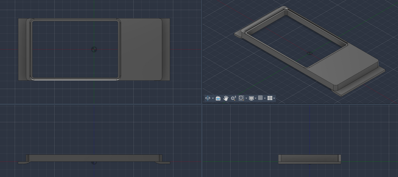Screen dimensions: 398x177
Task: Expand the Viewports dropdown arrow
Action: click(x=274, y=99)
